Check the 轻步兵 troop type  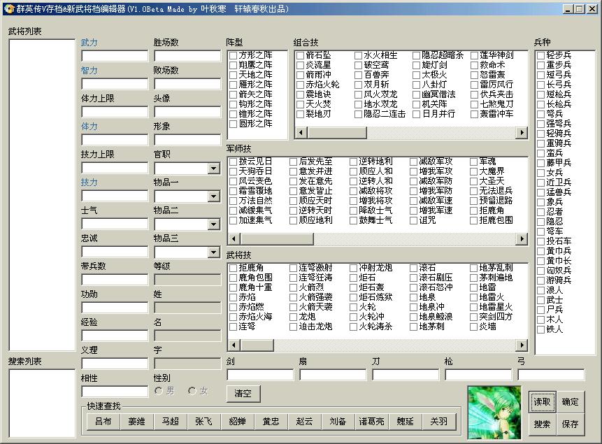[x=541, y=55]
